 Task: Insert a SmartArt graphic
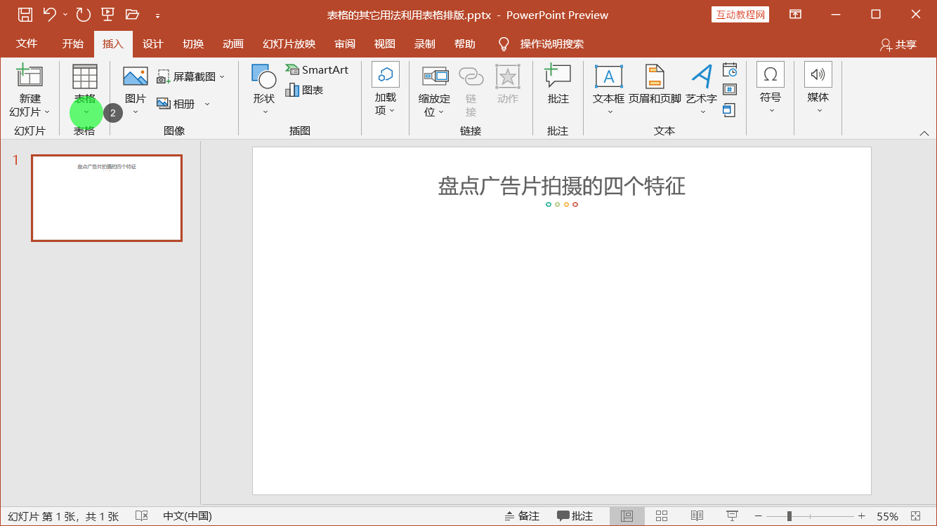click(317, 69)
